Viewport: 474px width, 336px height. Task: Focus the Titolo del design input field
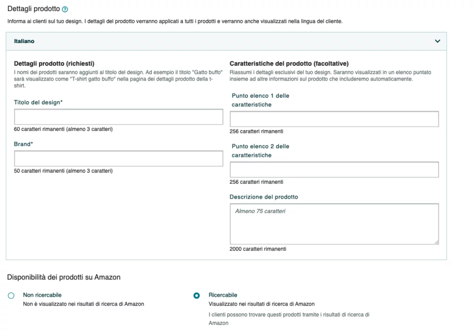[x=118, y=117]
